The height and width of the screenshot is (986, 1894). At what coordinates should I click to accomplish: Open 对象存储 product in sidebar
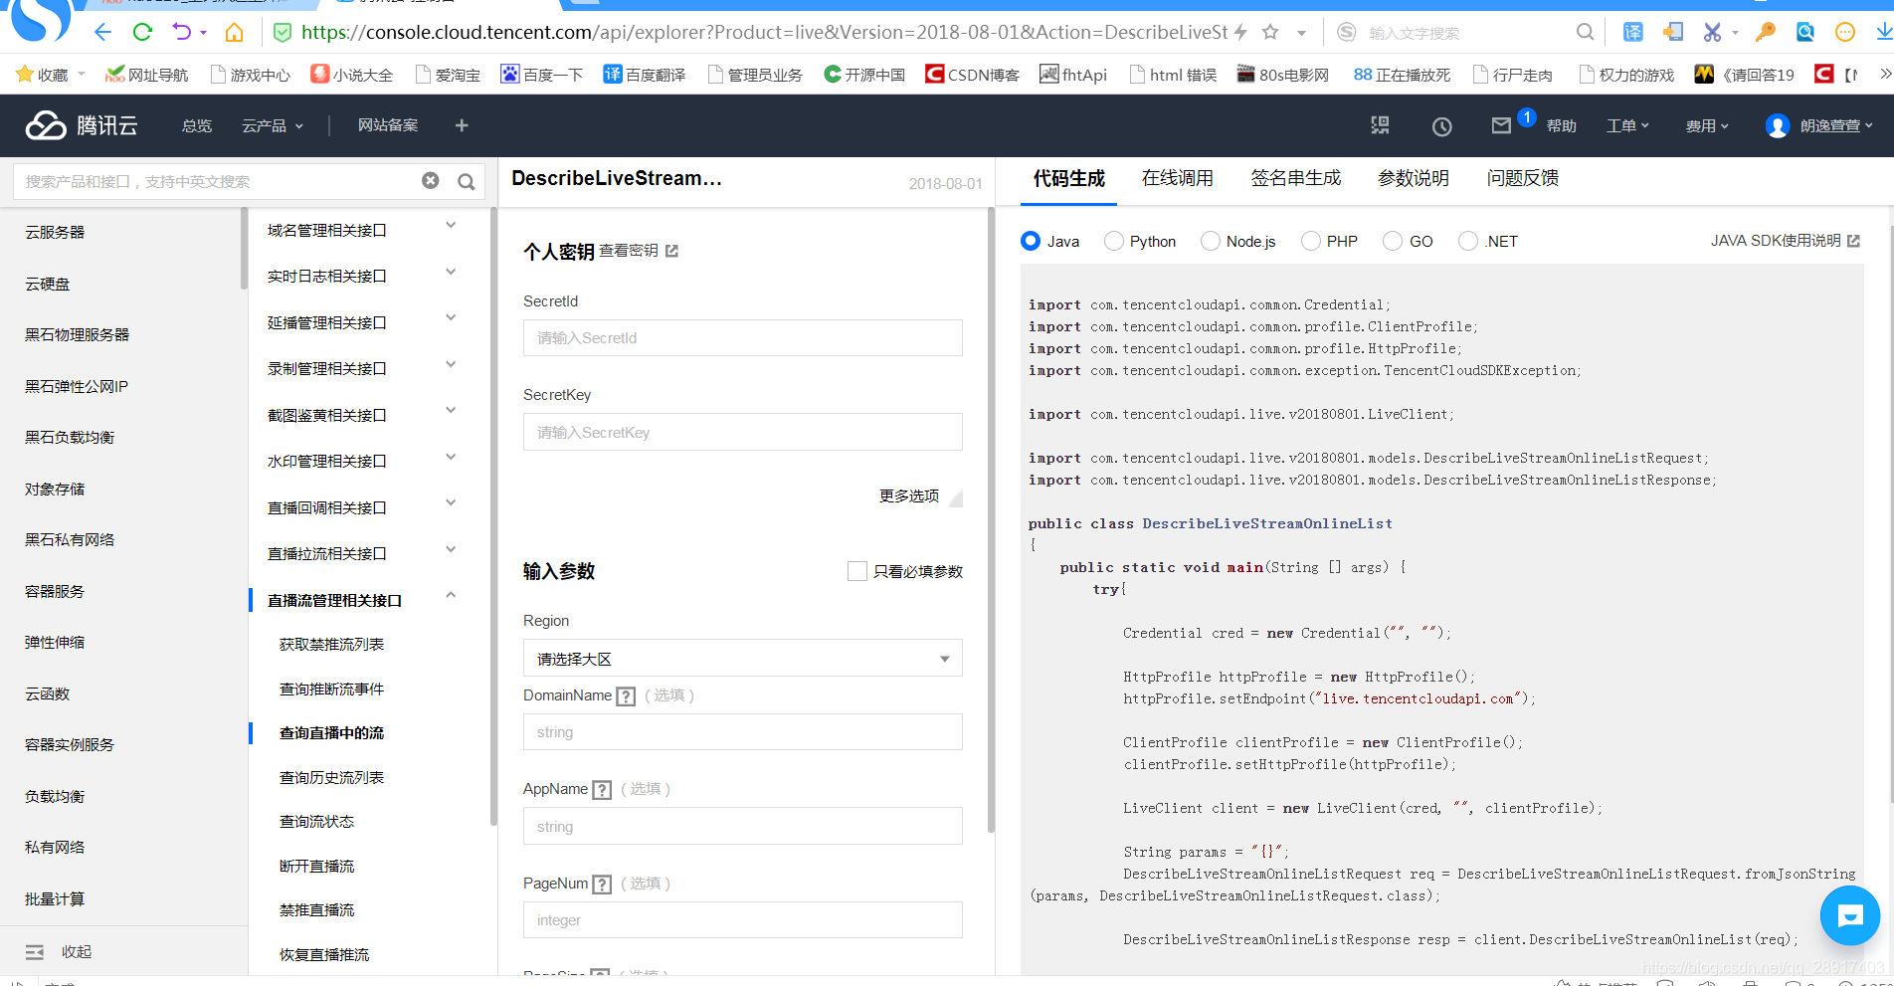[x=55, y=489]
